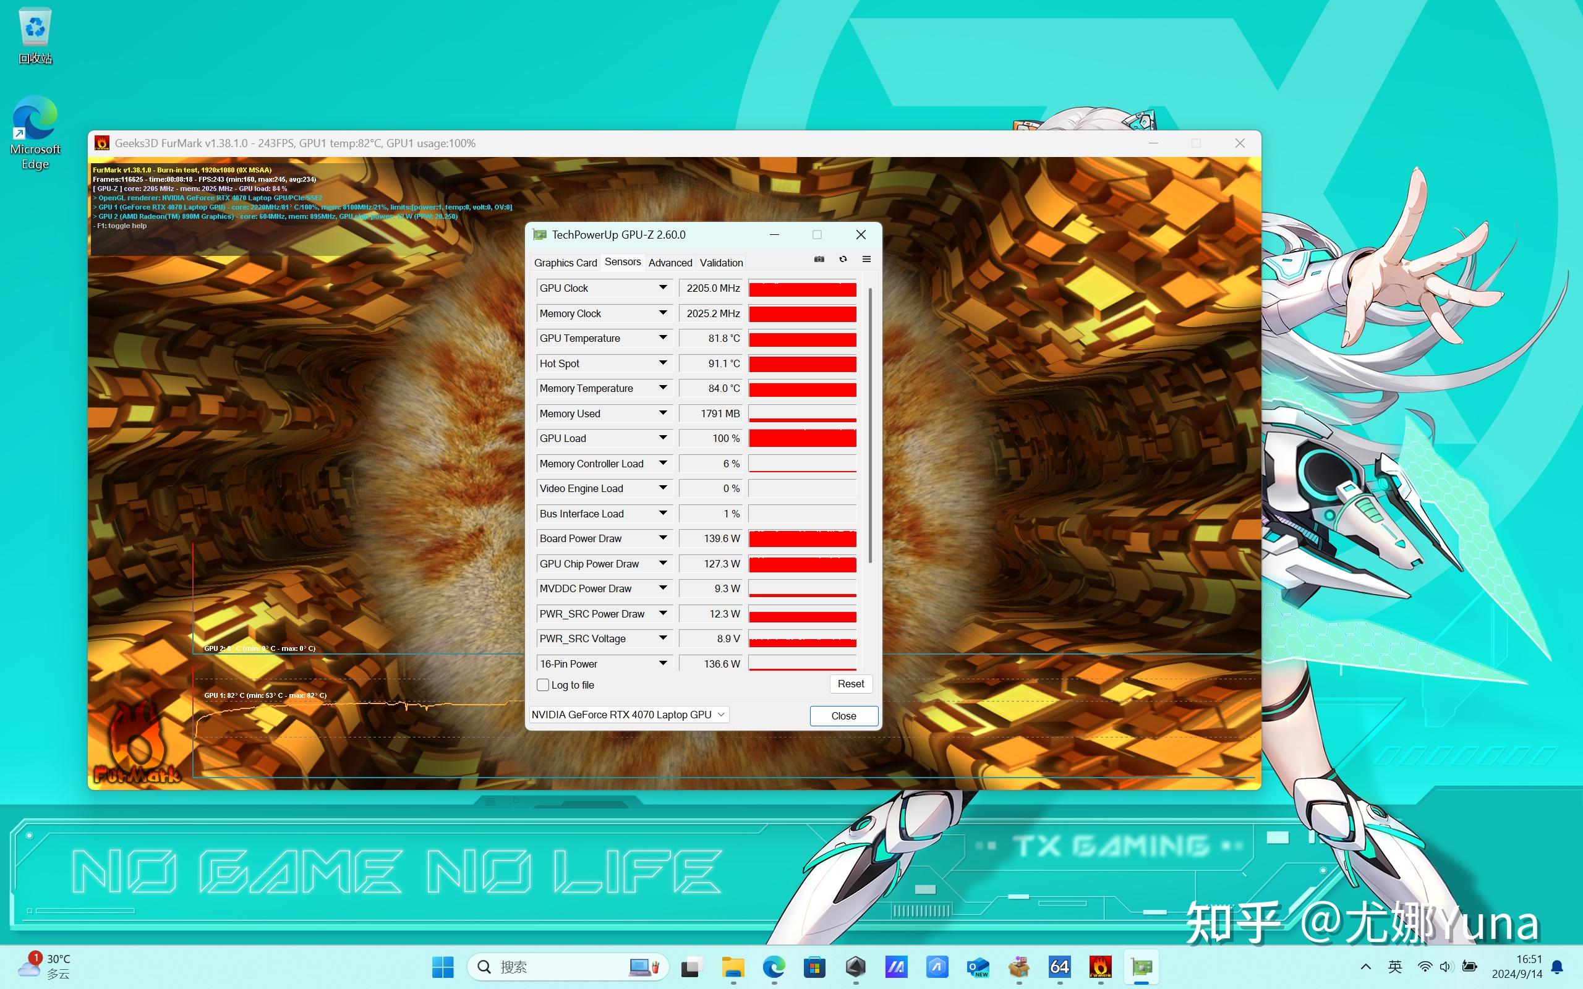Switch to the Advanced tab in GPU-Z

669,263
